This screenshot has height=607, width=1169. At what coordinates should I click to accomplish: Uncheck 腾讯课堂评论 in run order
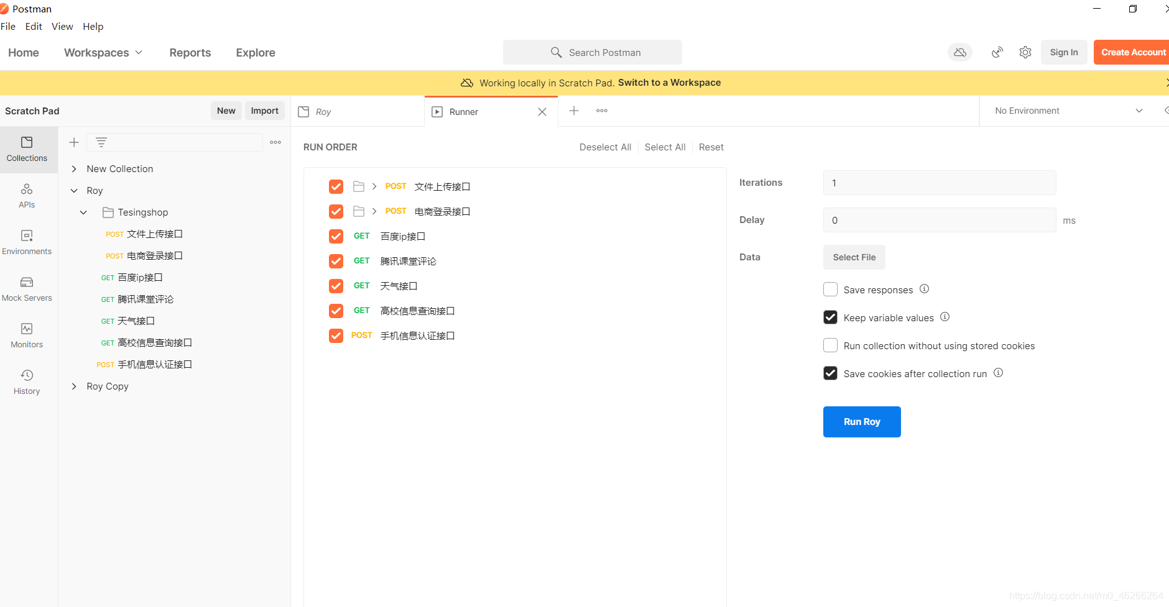click(336, 261)
